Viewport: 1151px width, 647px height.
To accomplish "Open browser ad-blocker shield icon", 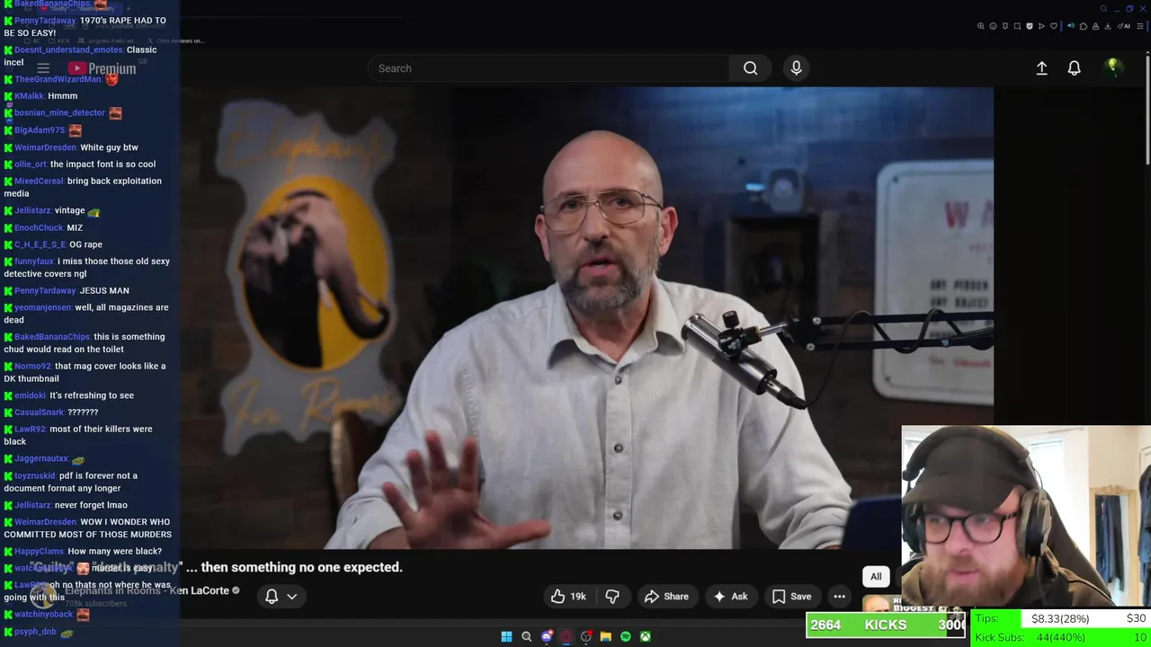I will tap(1030, 26).
